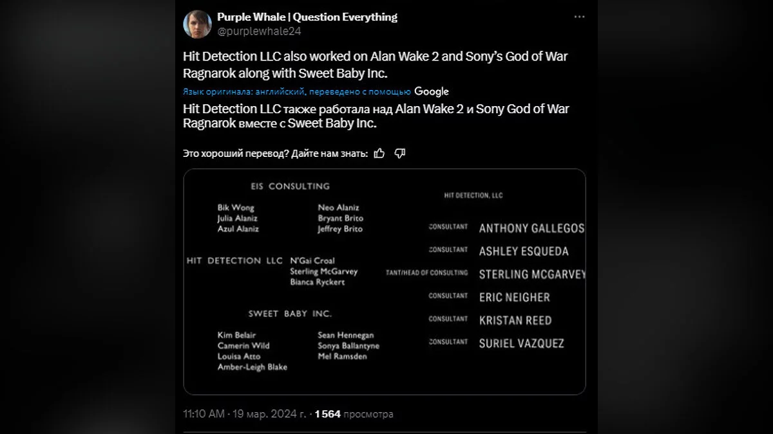Click the EIS CONSULTING heading in image
The height and width of the screenshot is (434, 773).
[x=291, y=186]
